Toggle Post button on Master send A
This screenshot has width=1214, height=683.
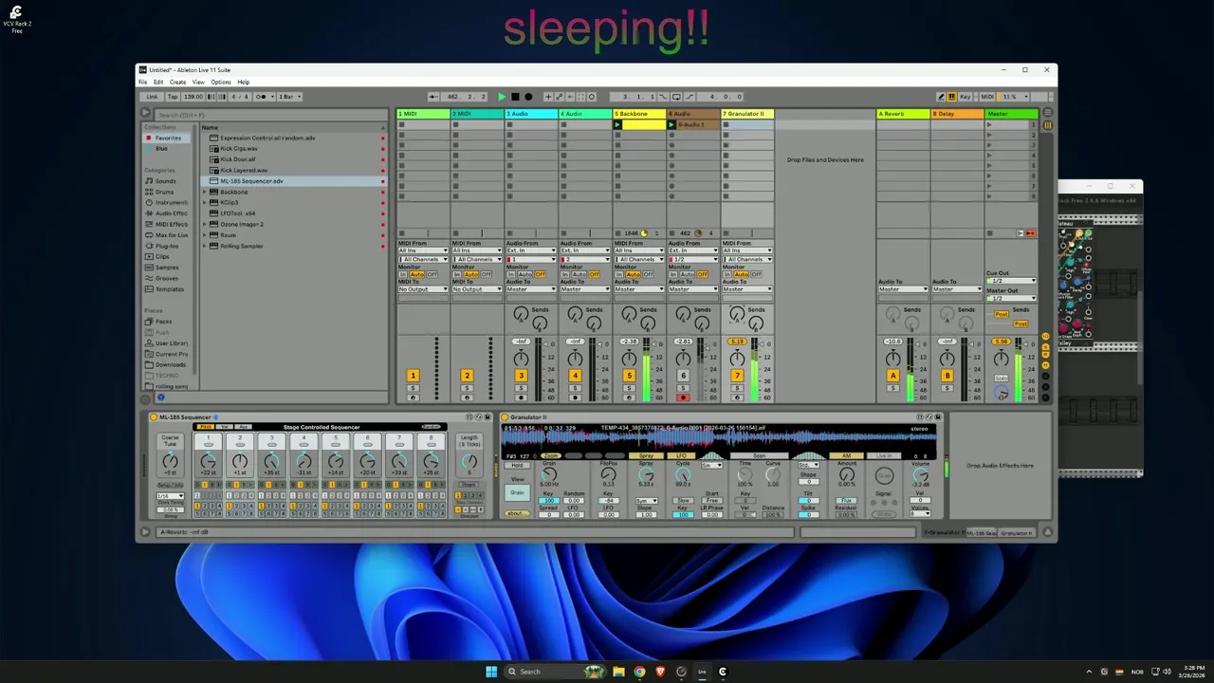click(x=1001, y=314)
